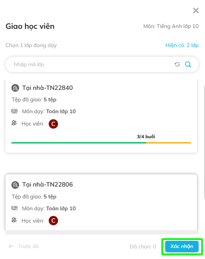Click student avatar C in TN22806 card

tap(53, 221)
